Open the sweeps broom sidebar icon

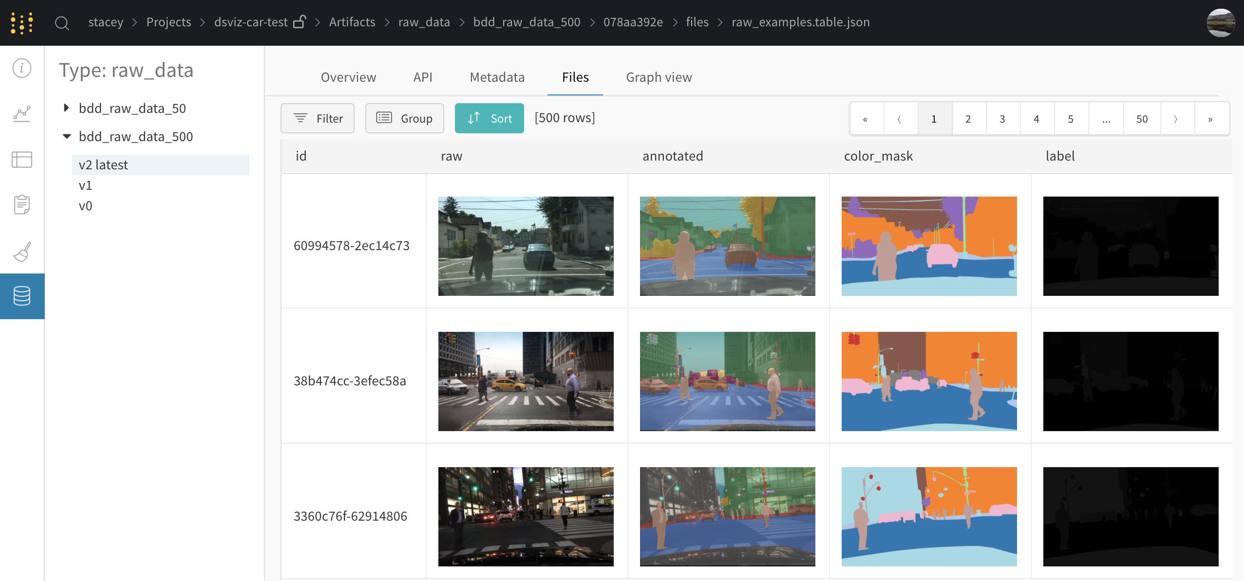click(22, 251)
